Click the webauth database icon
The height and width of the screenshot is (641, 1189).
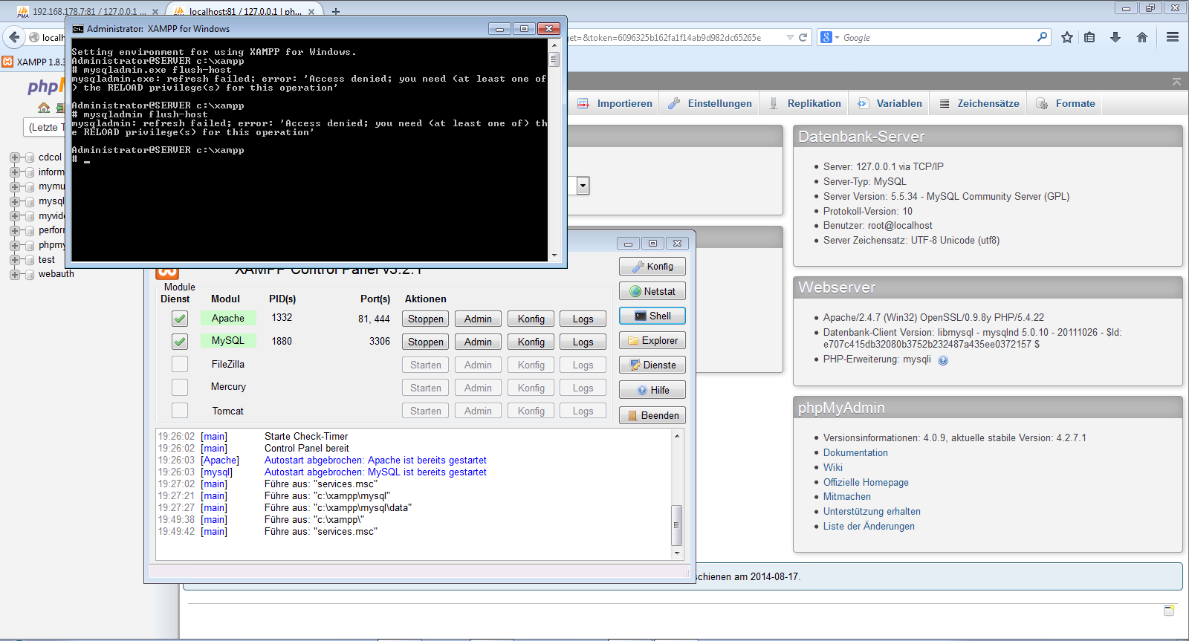pos(30,274)
